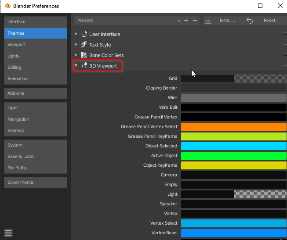Image resolution: width=287 pixels, height=240 pixels.
Task: Open the Object Selected color swatch
Action: pyautogui.click(x=233, y=146)
